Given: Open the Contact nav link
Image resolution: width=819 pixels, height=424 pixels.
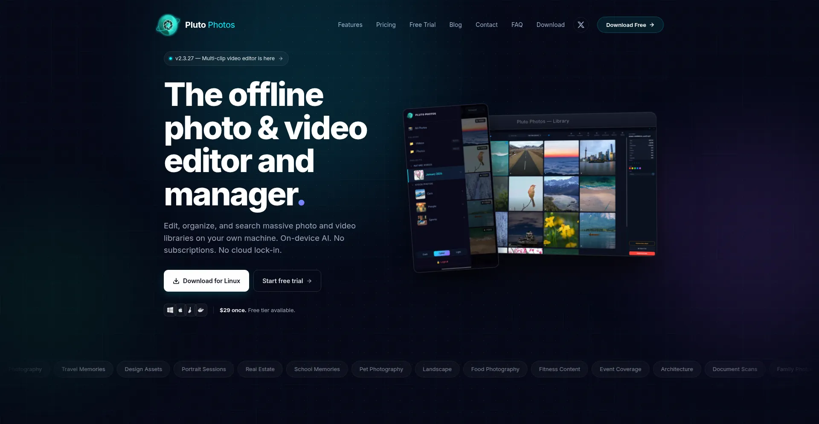Looking at the screenshot, I should (x=487, y=25).
